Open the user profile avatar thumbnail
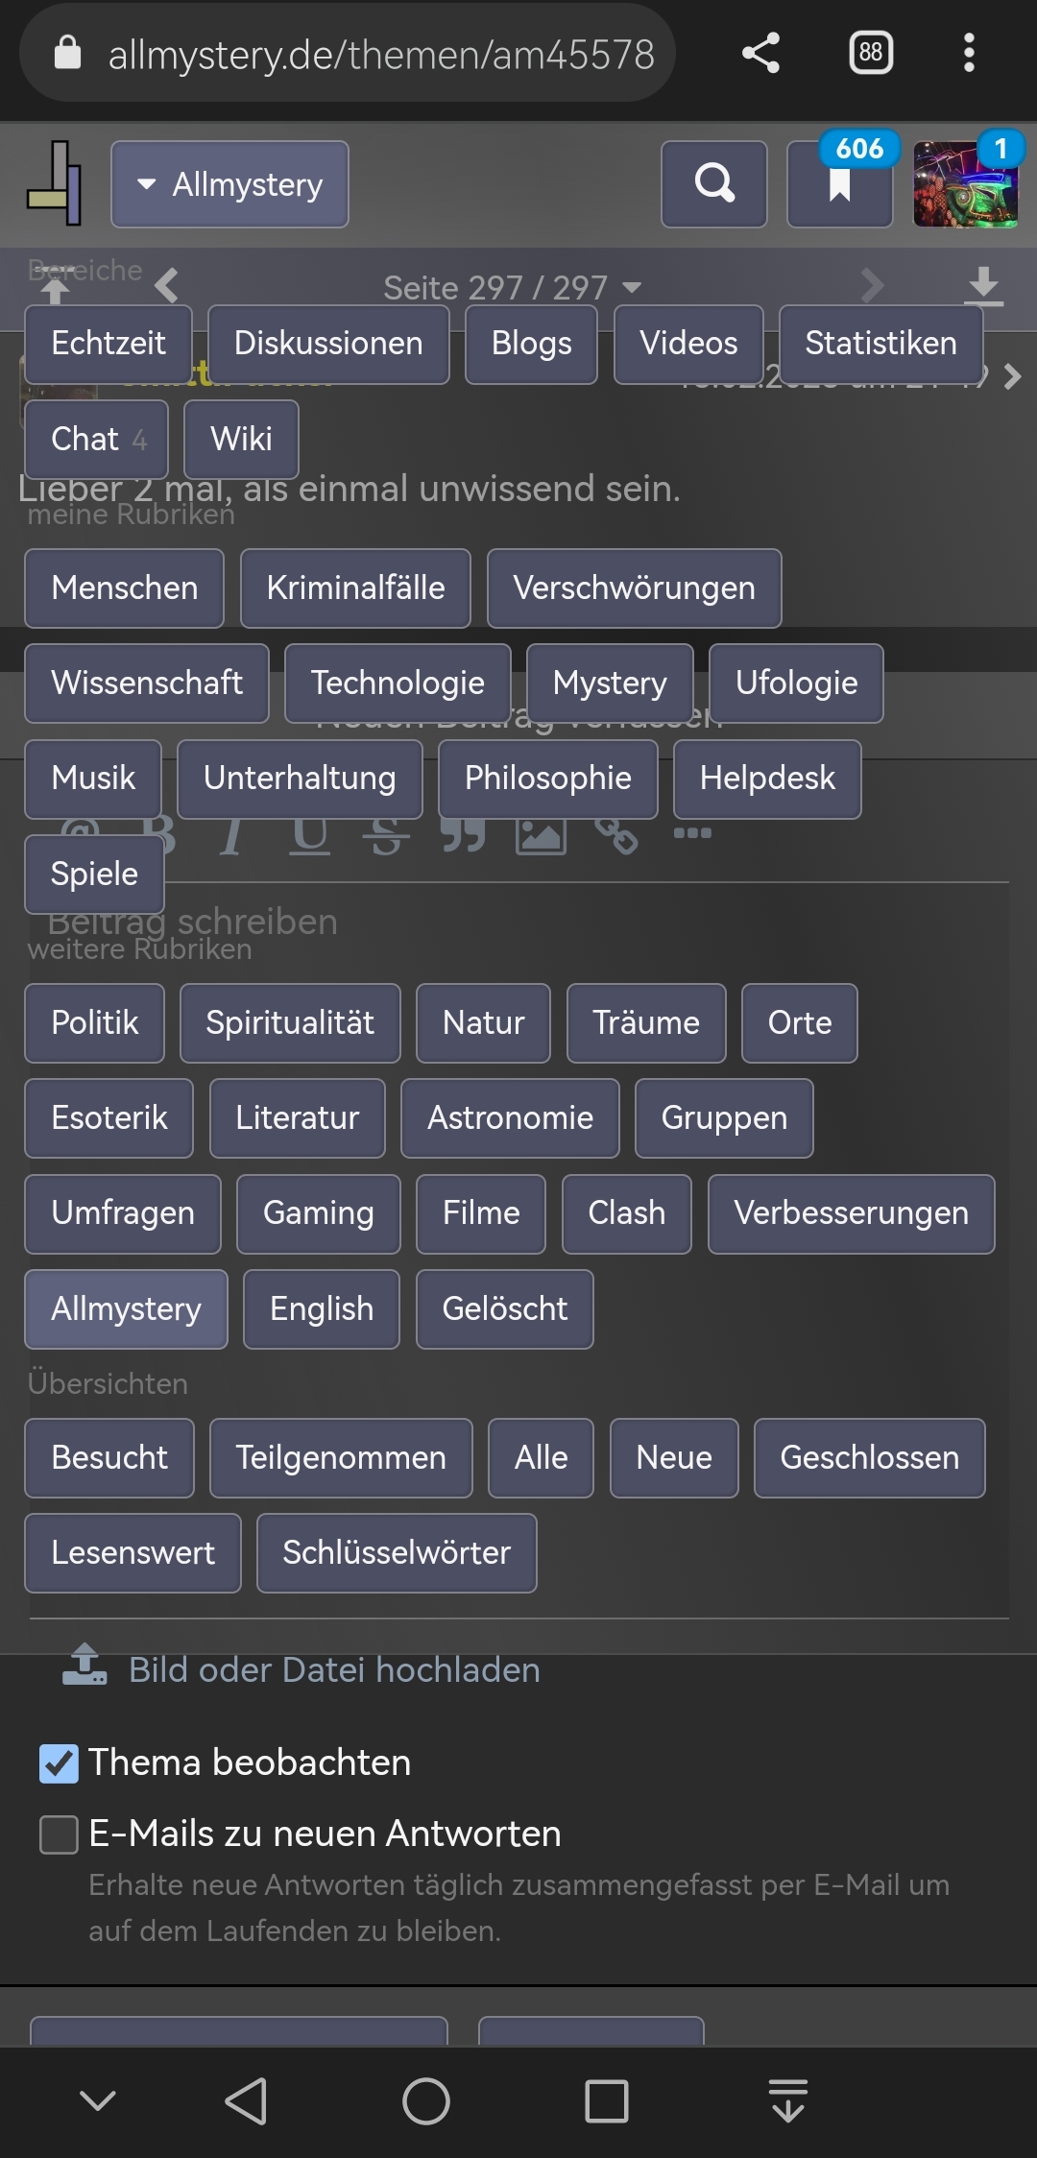 965,183
